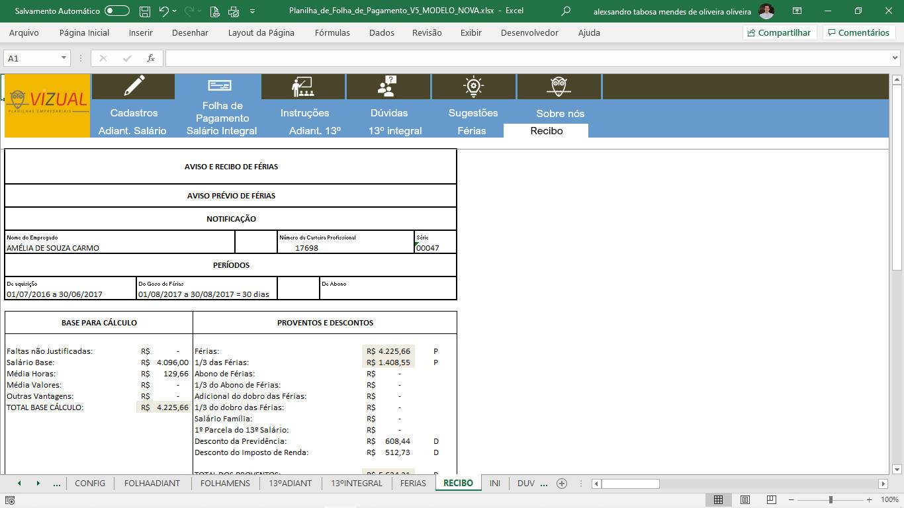Viewport: 904px width, 508px height.
Task: Expand the Name Box dropdown
Action: pyautogui.click(x=64, y=58)
